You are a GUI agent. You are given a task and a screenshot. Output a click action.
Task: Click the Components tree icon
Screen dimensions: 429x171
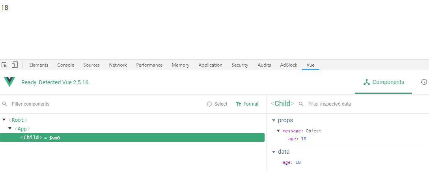[x=367, y=82]
